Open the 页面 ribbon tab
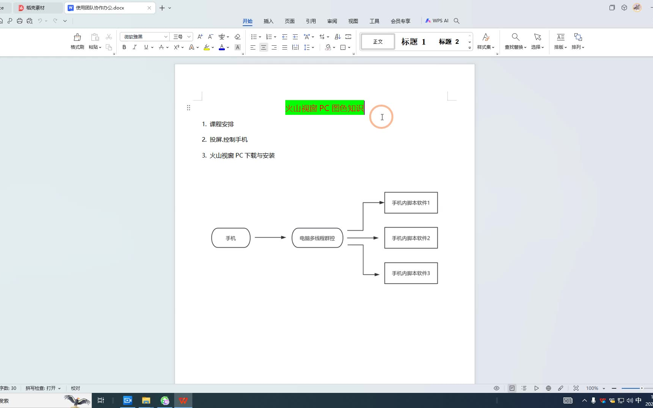 tap(290, 21)
